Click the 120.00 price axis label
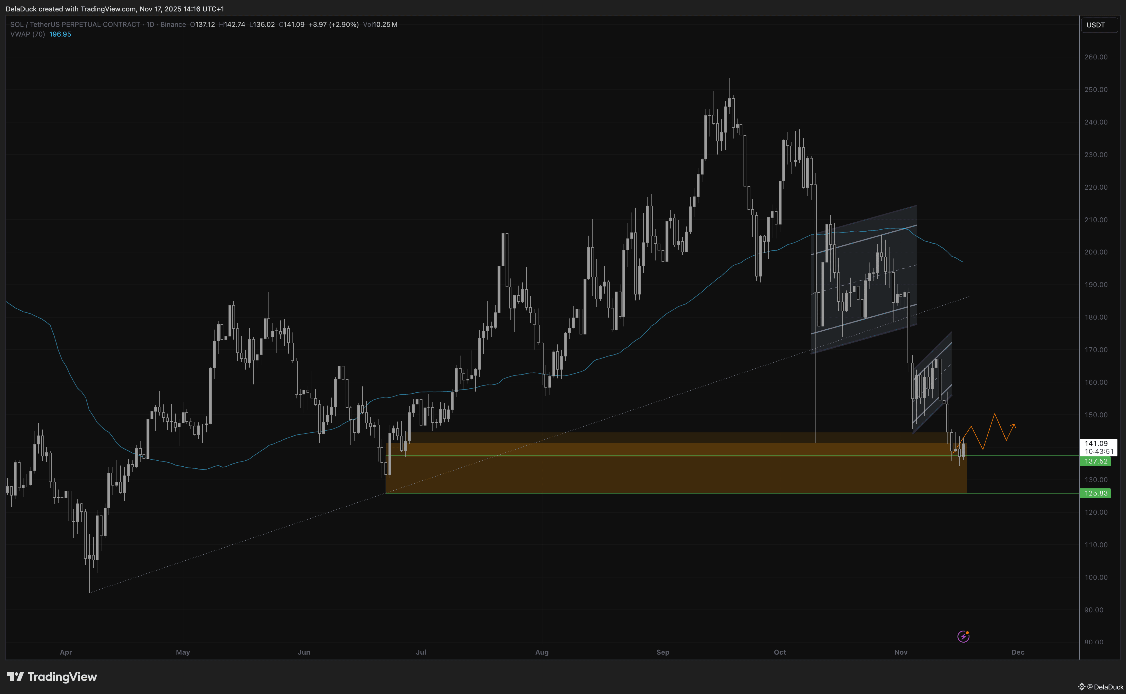The image size is (1126, 694). coord(1096,512)
